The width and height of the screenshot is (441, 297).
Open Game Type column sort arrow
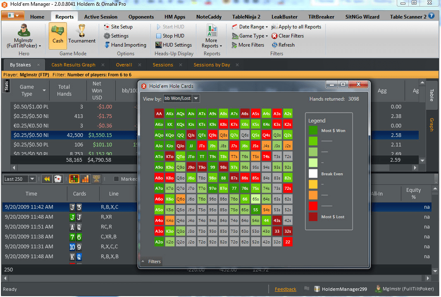(x=44, y=90)
